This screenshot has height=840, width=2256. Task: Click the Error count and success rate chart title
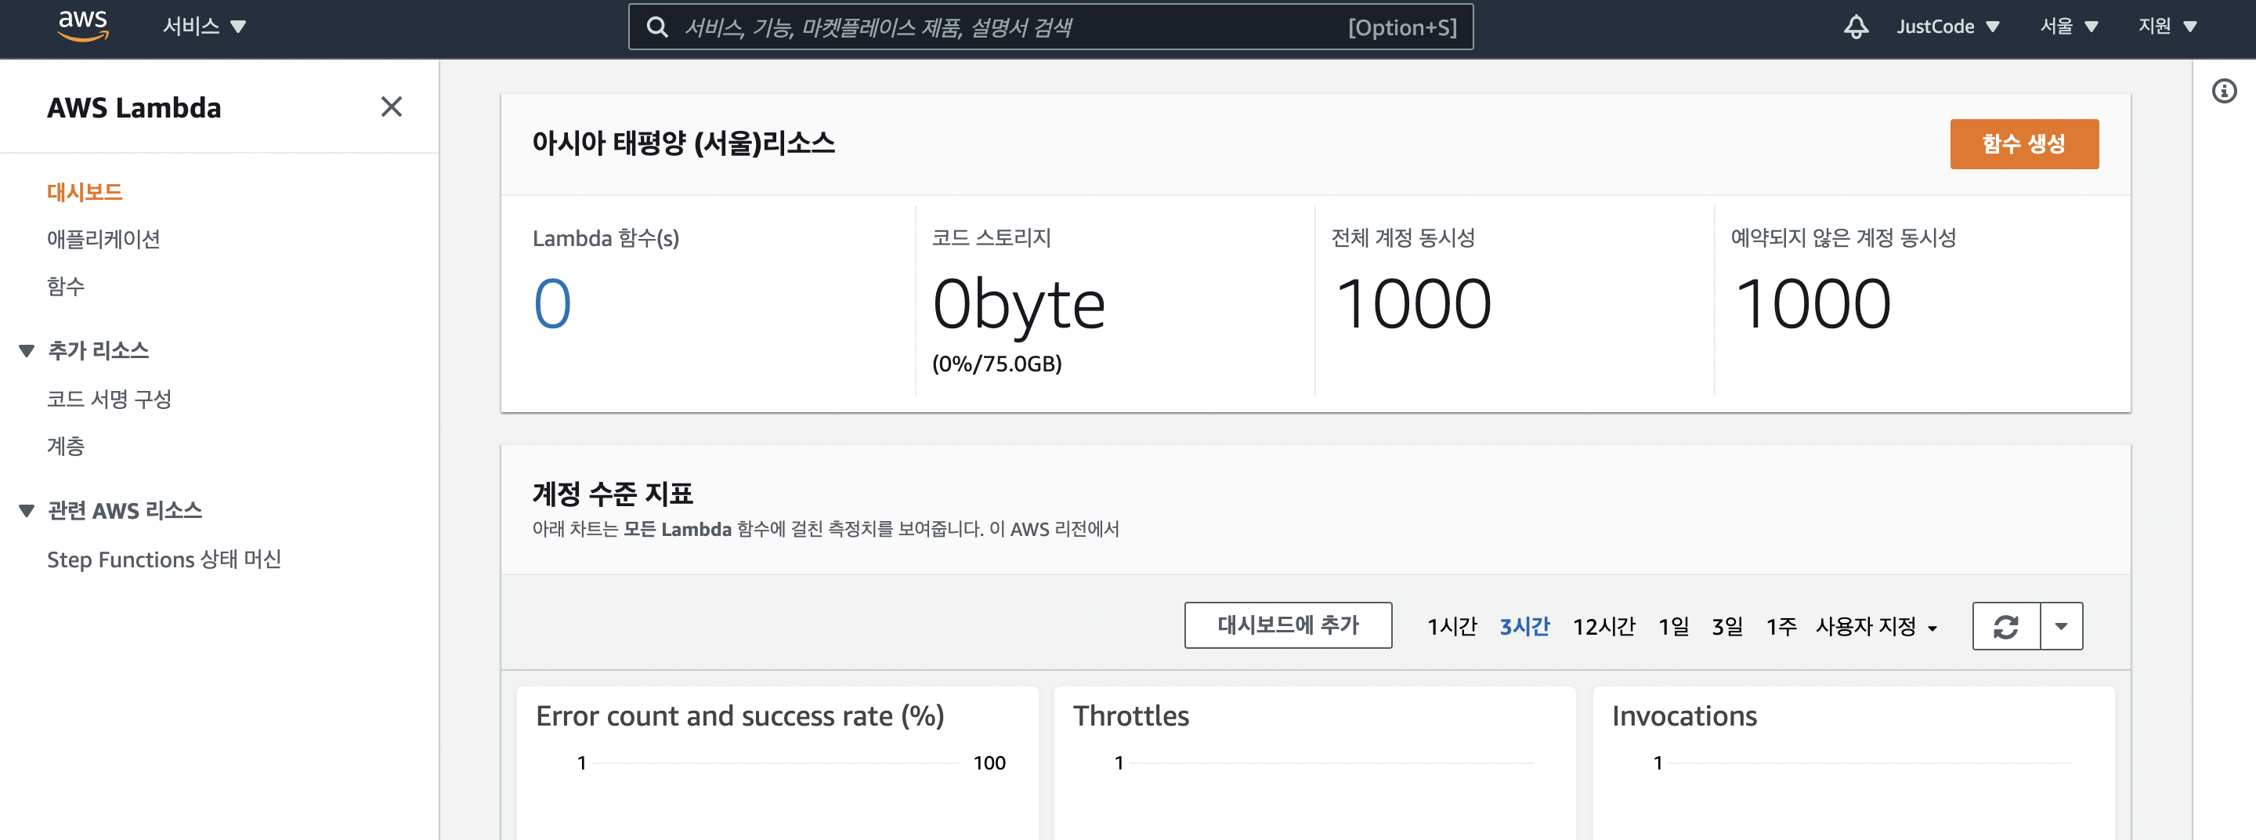(x=739, y=715)
